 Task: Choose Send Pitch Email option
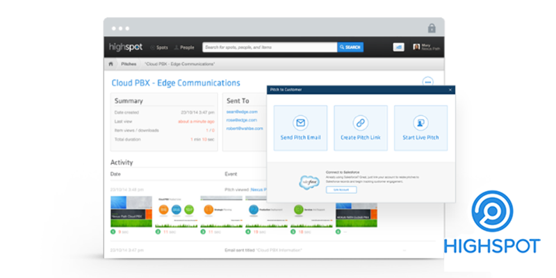tap(300, 128)
